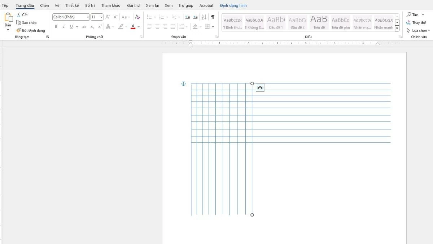The image size is (433, 244).
Task: Toggle underline on selected text
Action: point(71,26)
